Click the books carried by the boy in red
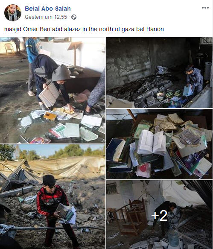Viewport: 213px width, 249px height. [66, 213]
